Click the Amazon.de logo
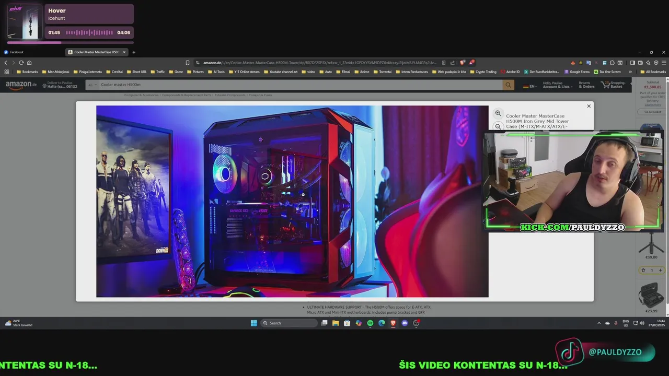Viewport: 669px width, 376px height. (x=21, y=85)
